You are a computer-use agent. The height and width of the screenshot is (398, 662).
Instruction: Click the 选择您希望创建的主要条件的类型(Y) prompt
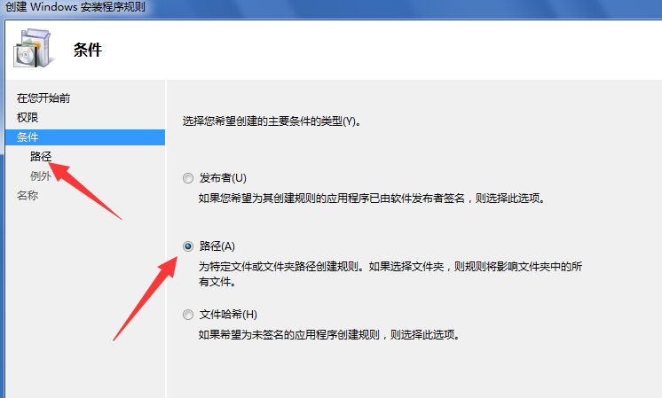click(272, 121)
